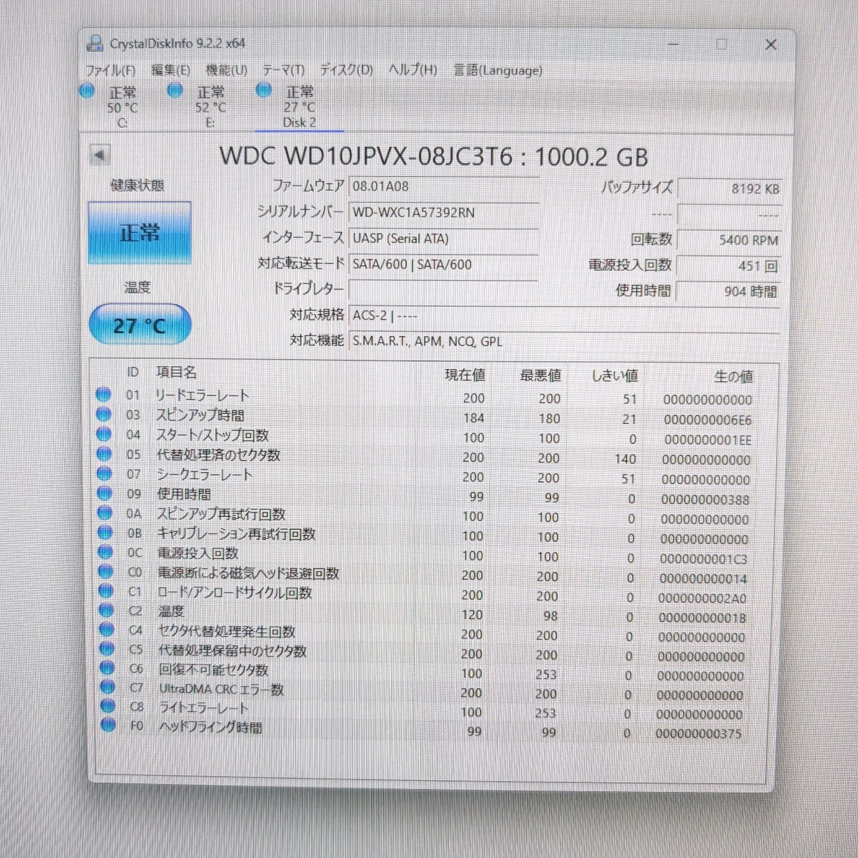858x858 pixels.
Task: Select raw value 0000000001C3
Action: pos(704,559)
